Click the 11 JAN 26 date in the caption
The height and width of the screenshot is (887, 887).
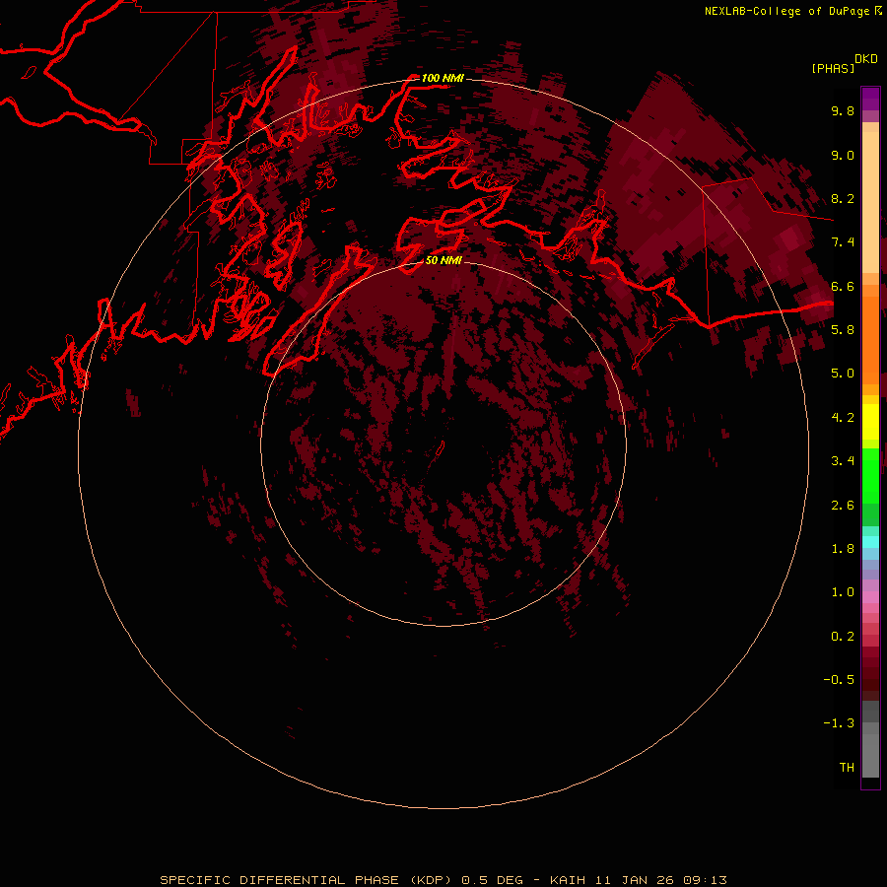pyautogui.click(x=636, y=880)
